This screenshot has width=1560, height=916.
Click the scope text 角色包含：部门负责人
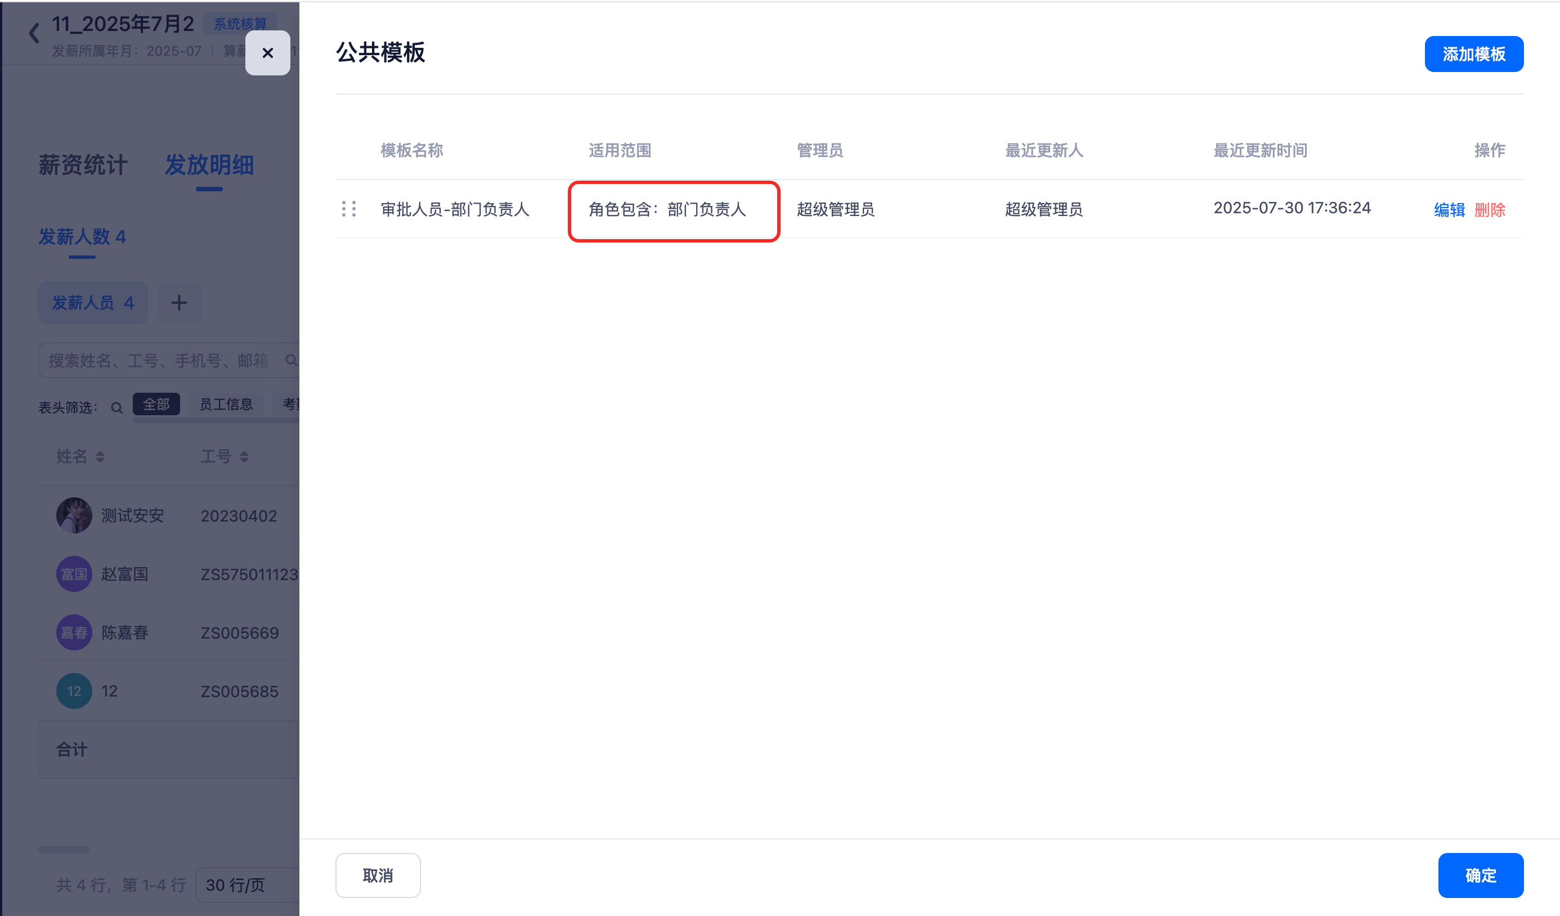point(667,209)
